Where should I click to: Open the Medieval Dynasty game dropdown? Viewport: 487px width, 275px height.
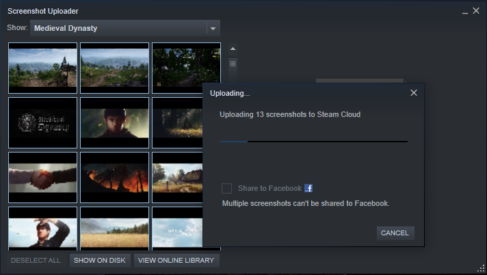pyautogui.click(x=125, y=28)
